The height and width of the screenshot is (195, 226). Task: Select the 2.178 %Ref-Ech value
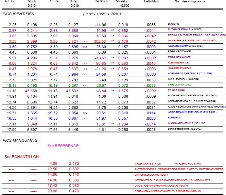123,41
